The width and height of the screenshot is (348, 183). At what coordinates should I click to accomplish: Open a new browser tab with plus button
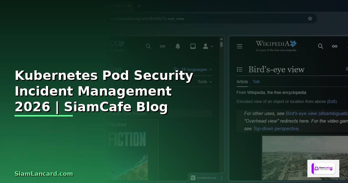[x=139, y=6]
